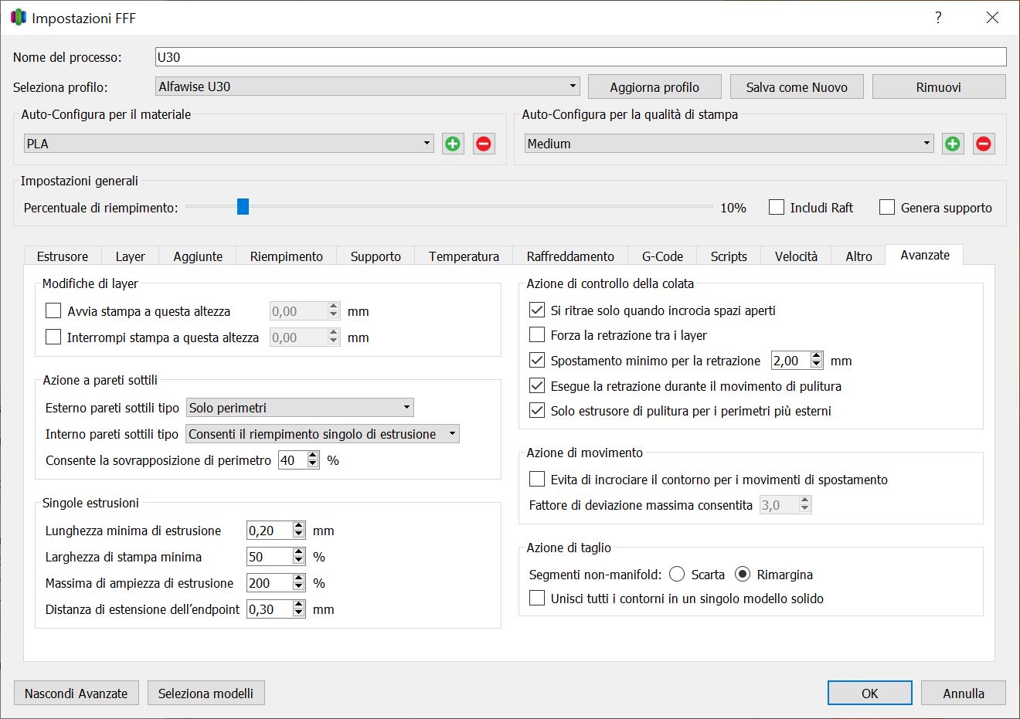Click the Annulla button

click(x=964, y=693)
